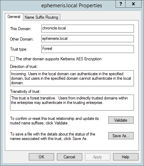Click the question mark help icon in title bar
This screenshot has width=144, height=166.
point(120,4)
